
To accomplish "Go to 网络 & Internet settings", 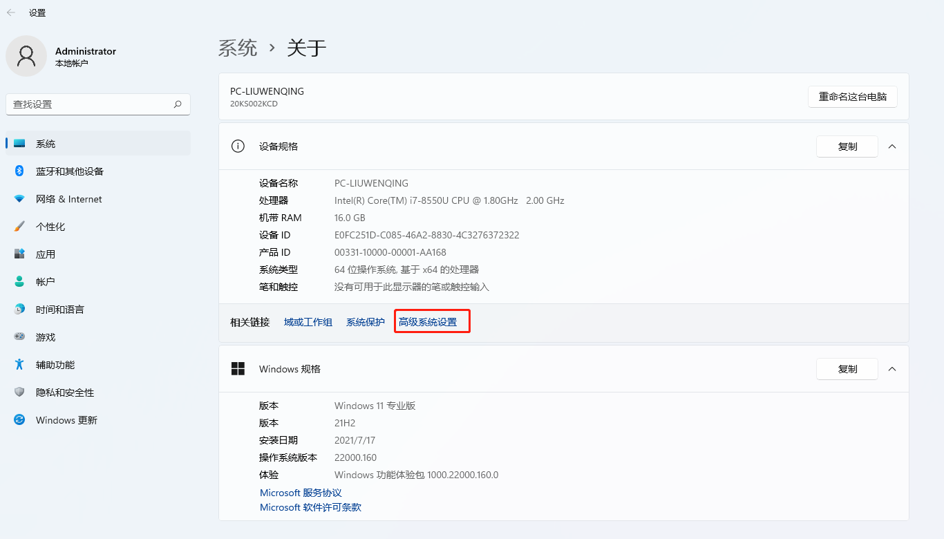I will pyautogui.click(x=98, y=199).
